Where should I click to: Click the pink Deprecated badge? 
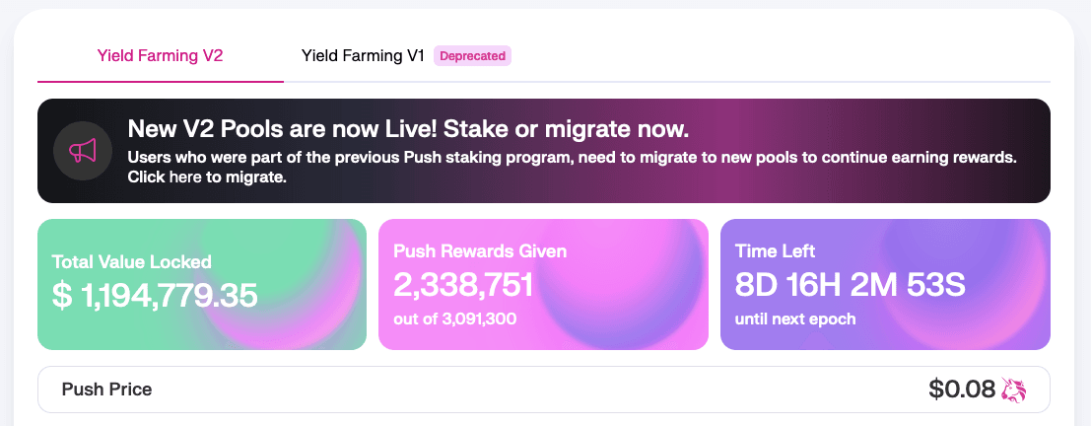tap(472, 56)
